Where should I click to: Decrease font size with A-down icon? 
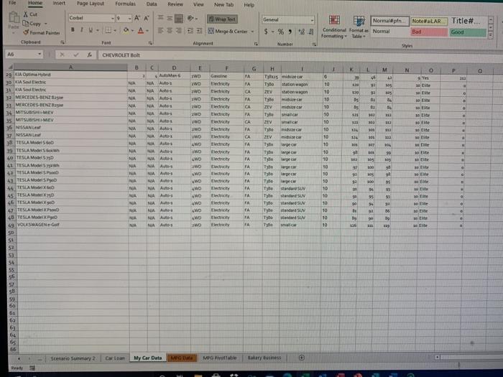[147, 18]
